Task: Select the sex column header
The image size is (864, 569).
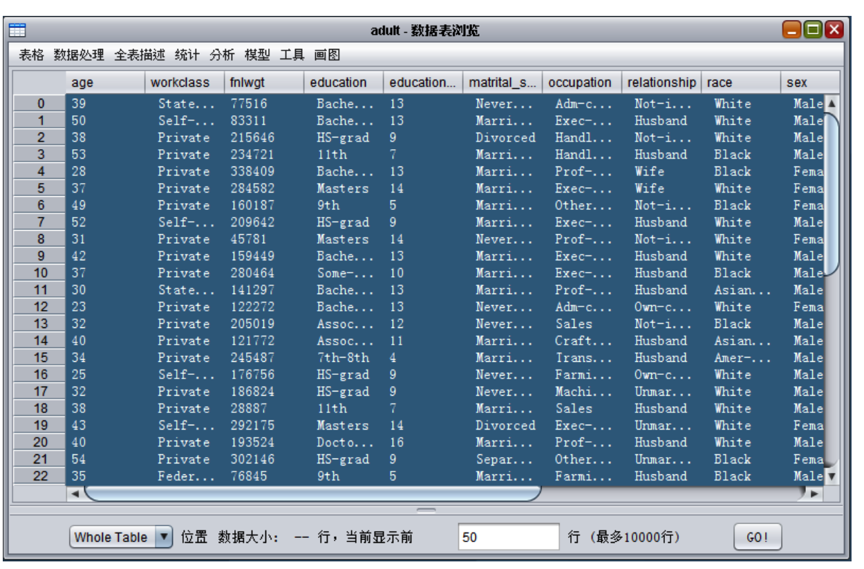Action: [810, 82]
